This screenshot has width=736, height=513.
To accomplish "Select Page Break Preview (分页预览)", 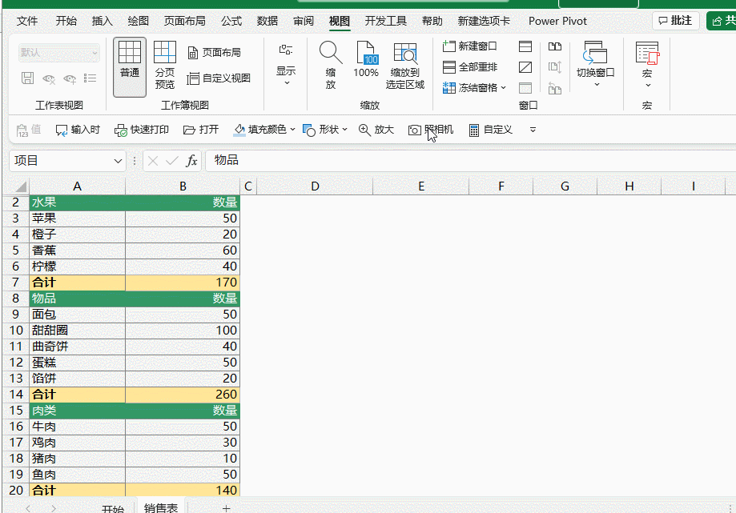I will [165, 66].
